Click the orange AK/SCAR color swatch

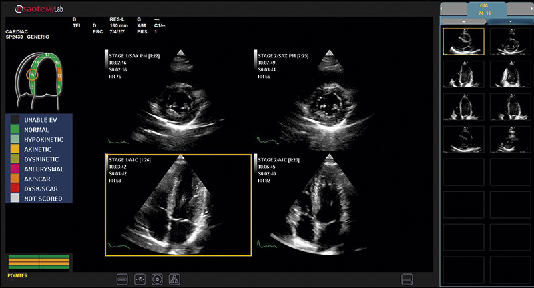(x=15, y=179)
